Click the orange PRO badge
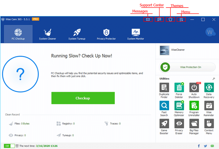Screen dimensions: 219x149 (x=36, y=19)
